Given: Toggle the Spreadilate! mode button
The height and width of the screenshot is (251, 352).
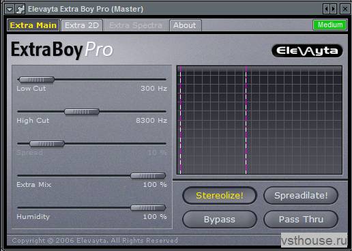Looking at the screenshot, I should click(301, 196).
